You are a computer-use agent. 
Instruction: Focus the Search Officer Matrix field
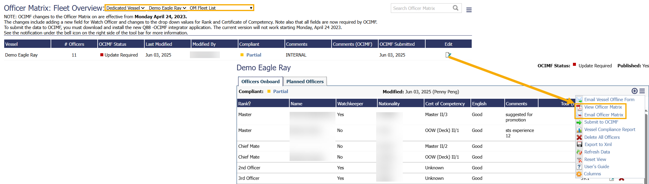(421, 8)
